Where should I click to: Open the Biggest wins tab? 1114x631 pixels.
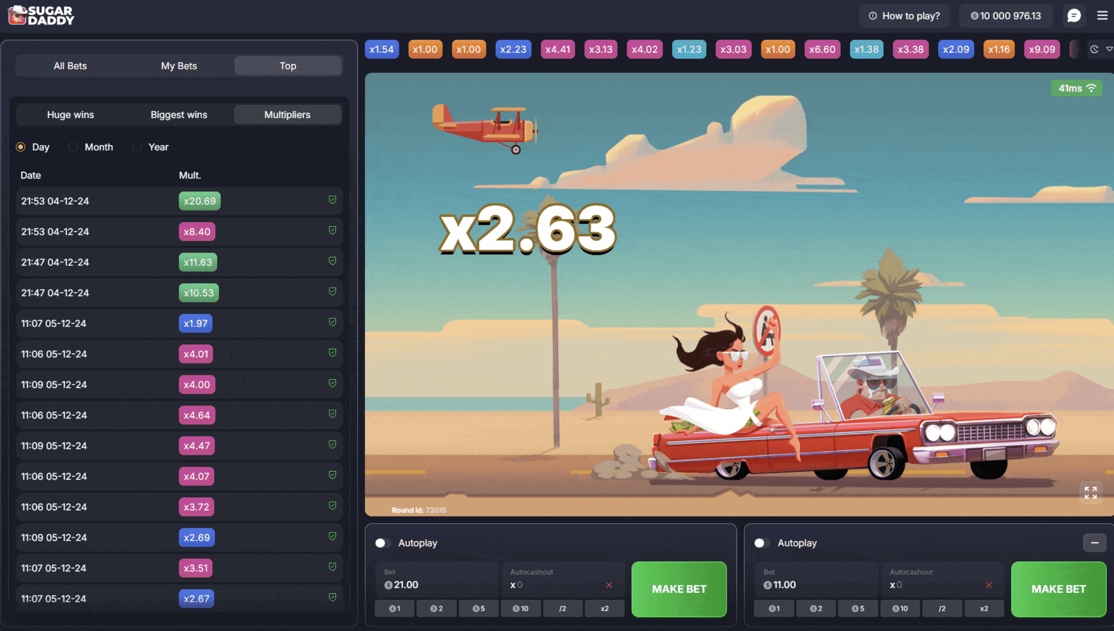(179, 115)
